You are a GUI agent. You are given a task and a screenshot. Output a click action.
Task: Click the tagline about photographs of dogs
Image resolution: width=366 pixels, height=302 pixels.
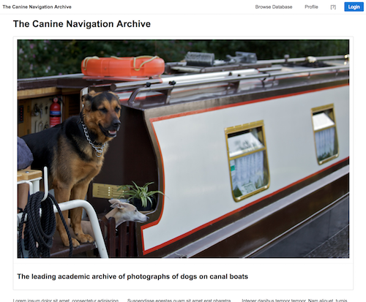pos(132,276)
